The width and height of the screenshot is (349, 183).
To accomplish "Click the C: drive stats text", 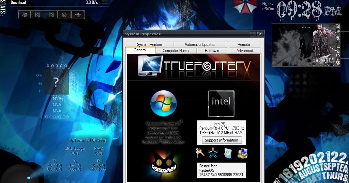I will tap(54, 165).
